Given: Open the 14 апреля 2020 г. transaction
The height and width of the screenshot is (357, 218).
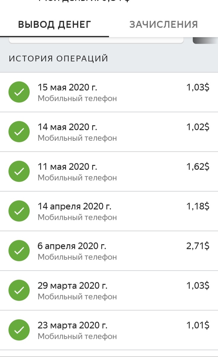Looking at the screenshot, I should tap(109, 211).
